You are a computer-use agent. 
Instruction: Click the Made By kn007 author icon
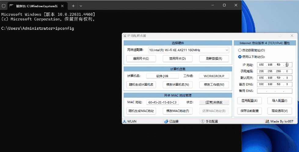(267, 121)
